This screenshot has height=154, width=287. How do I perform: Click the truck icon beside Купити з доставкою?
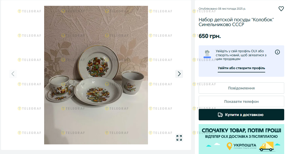pos(220,115)
